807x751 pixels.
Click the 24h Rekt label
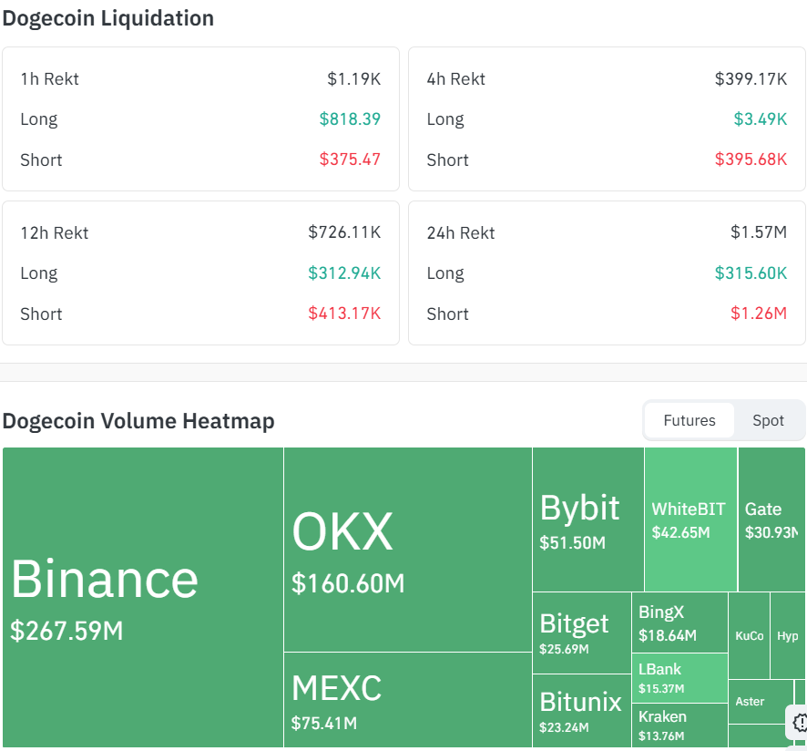461,232
